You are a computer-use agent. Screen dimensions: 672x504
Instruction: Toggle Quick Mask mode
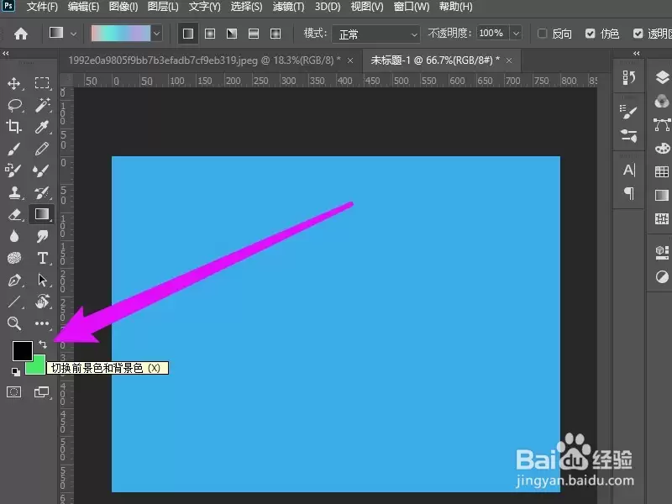(13, 391)
